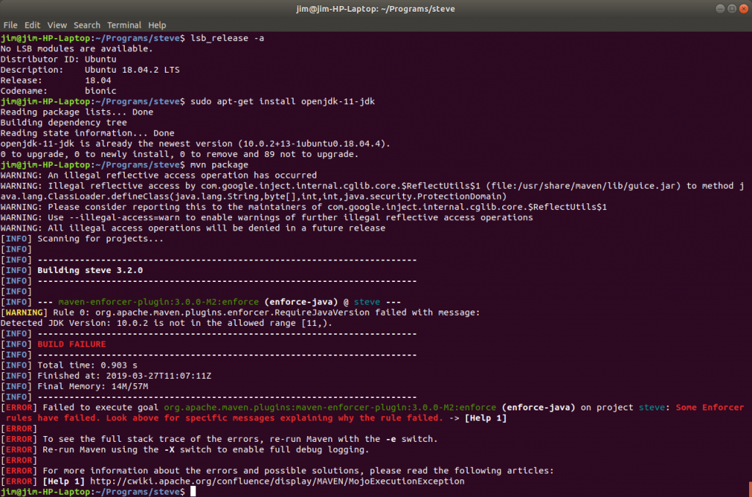The height and width of the screenshot is (497, 752).
Task: Click the 'mvn package' command text
Action: click(x=219, y=165)
